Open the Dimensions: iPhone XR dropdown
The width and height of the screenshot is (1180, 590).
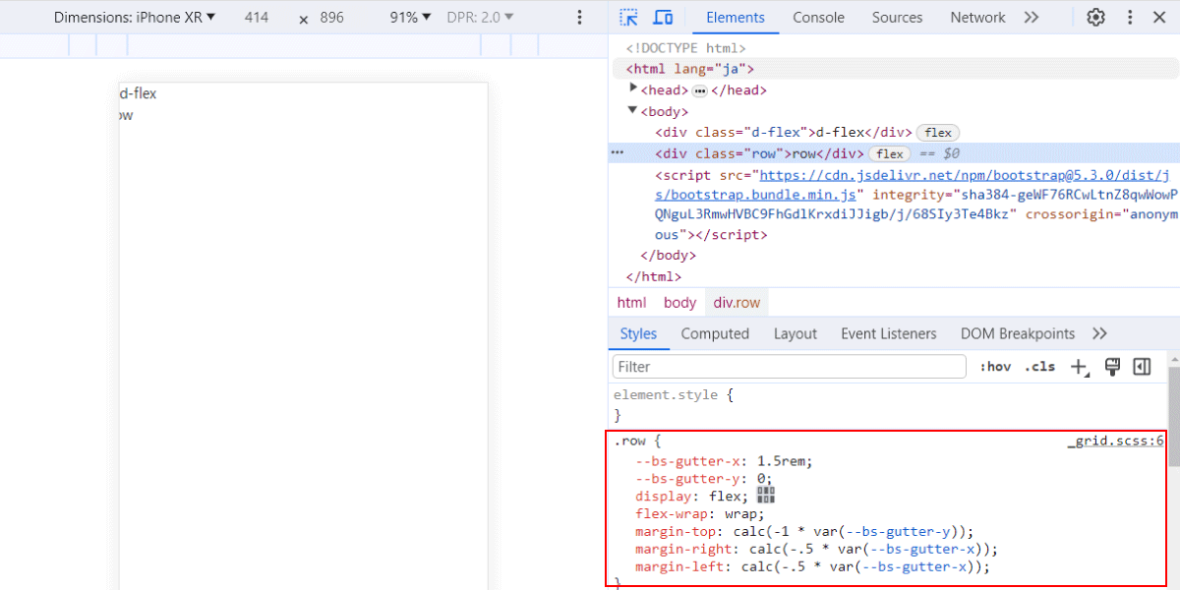135,18
